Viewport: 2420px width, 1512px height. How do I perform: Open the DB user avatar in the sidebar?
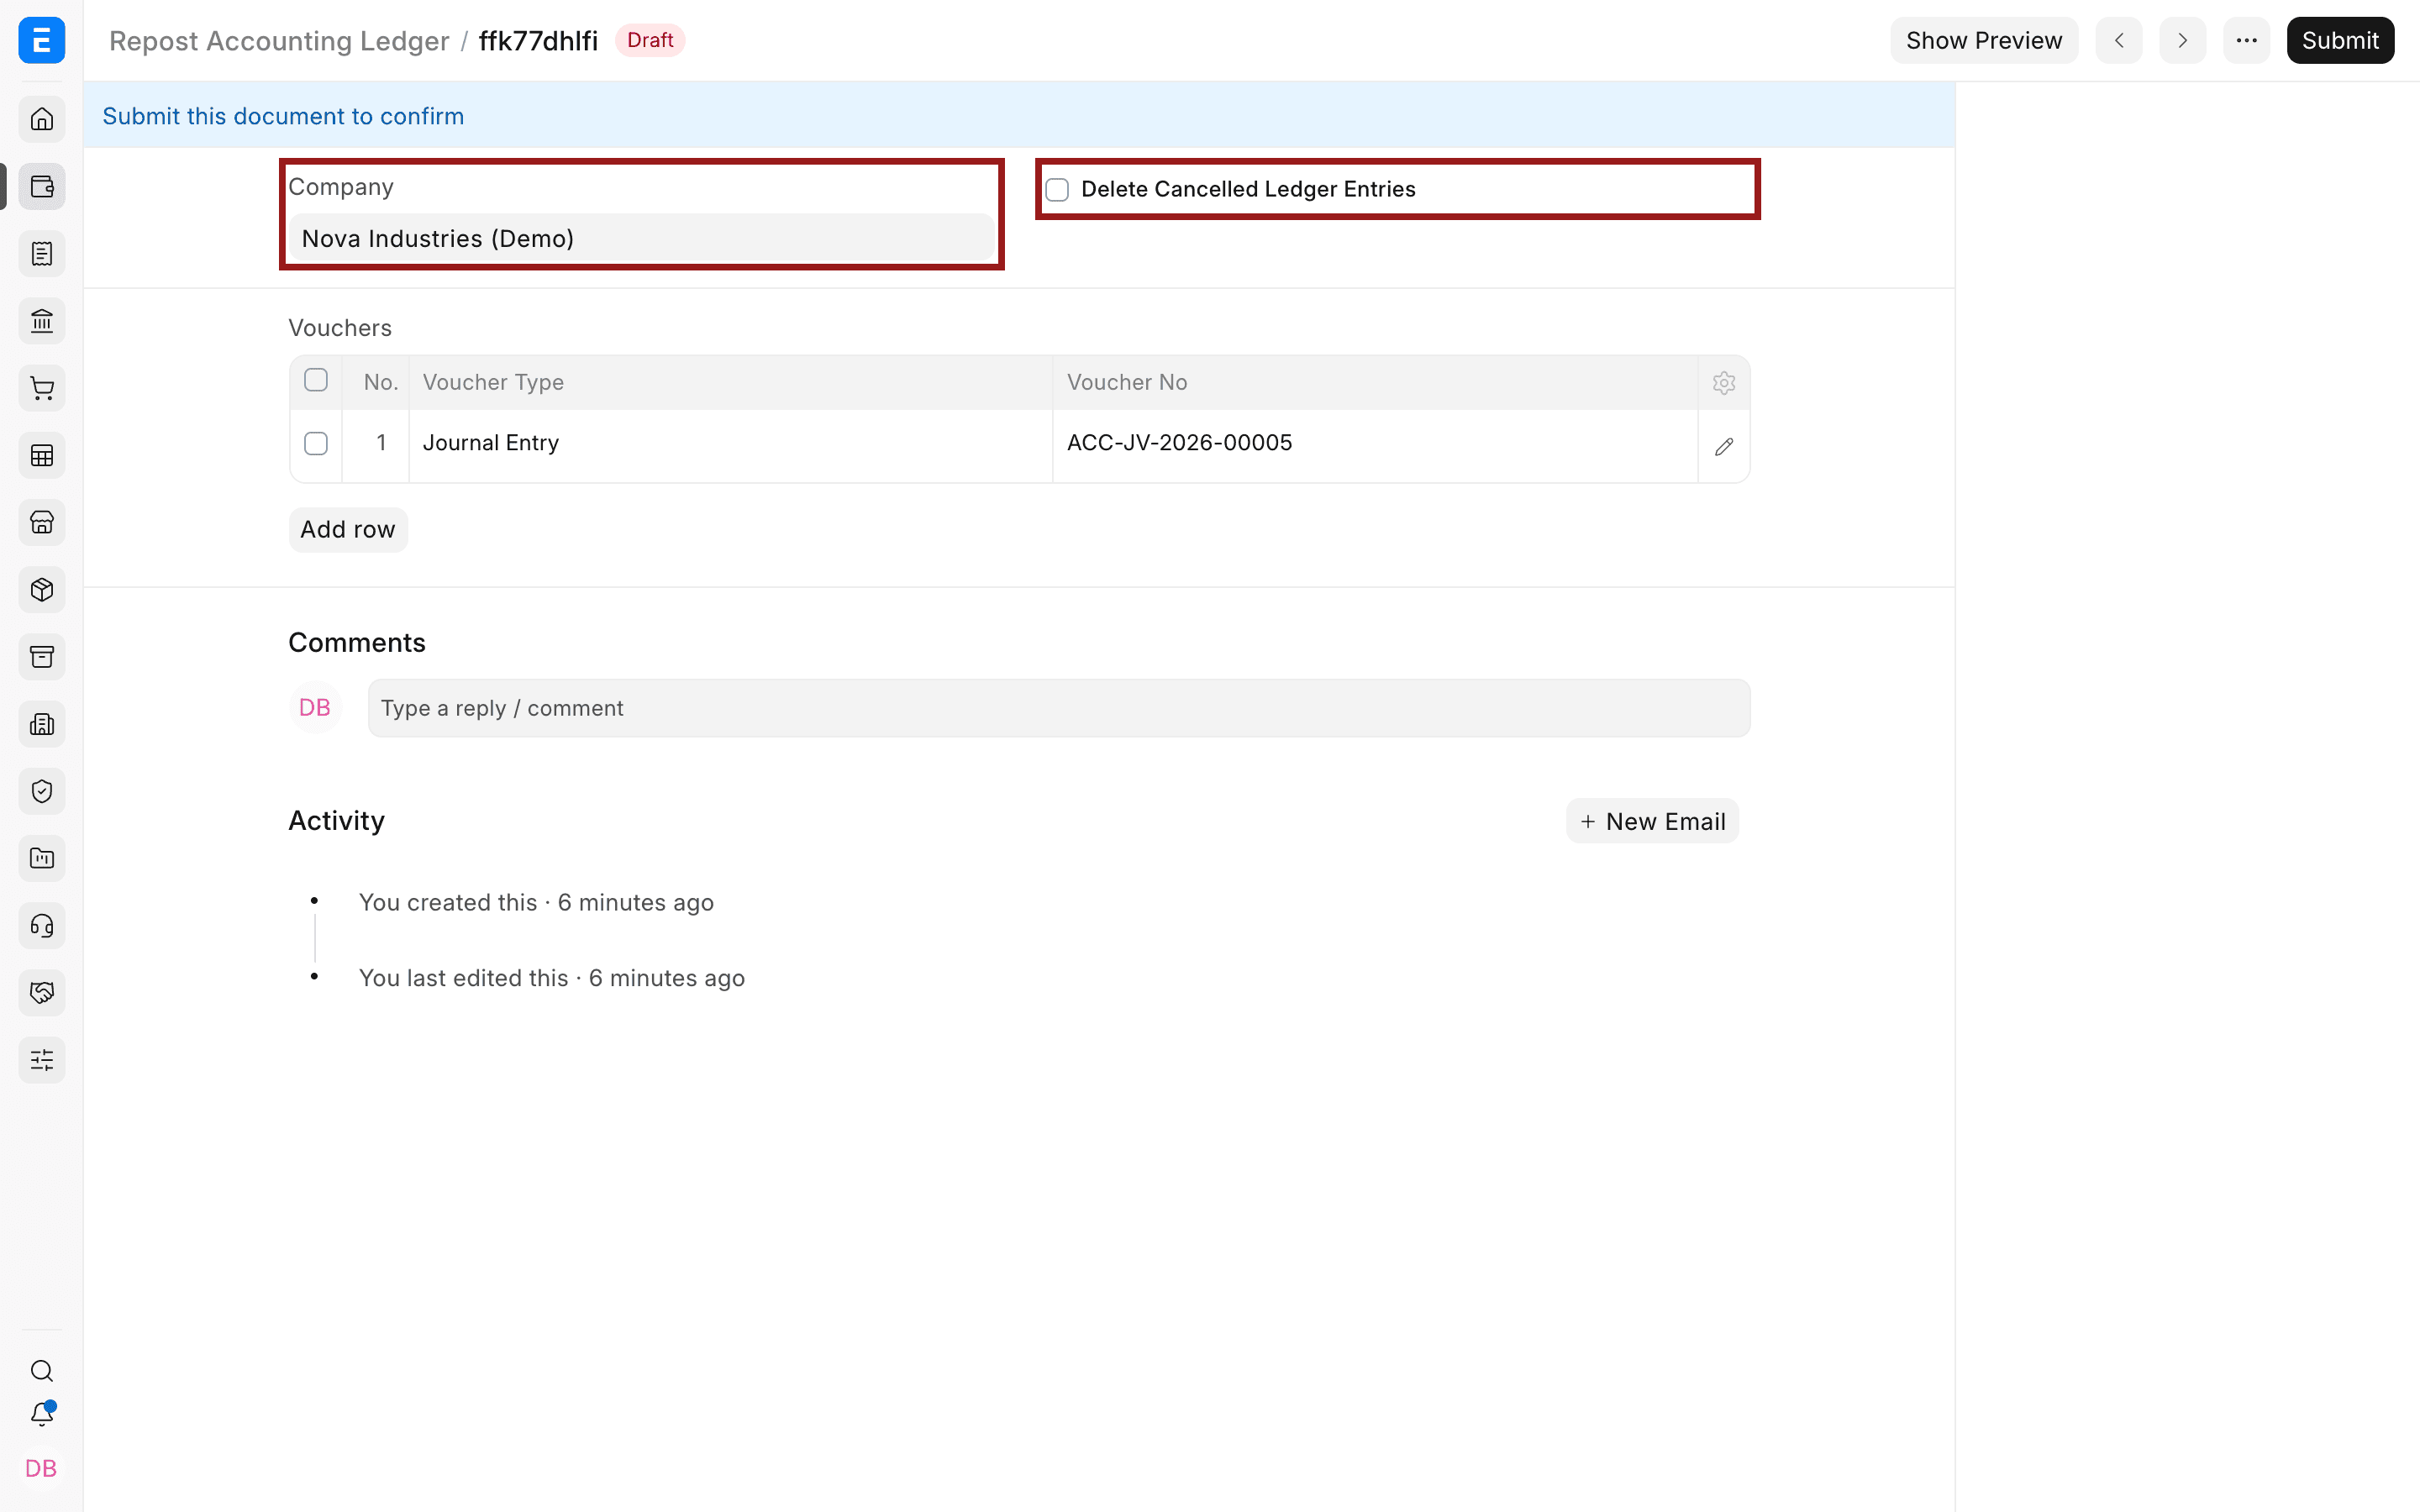point(41,1468)
